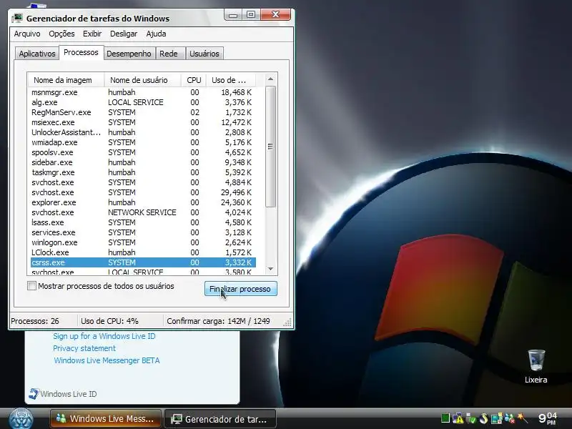Image resolution: width=572 pixels, height=429 pixels.
Task: Sort by Uso de memory column header
Action: (231, 80)
